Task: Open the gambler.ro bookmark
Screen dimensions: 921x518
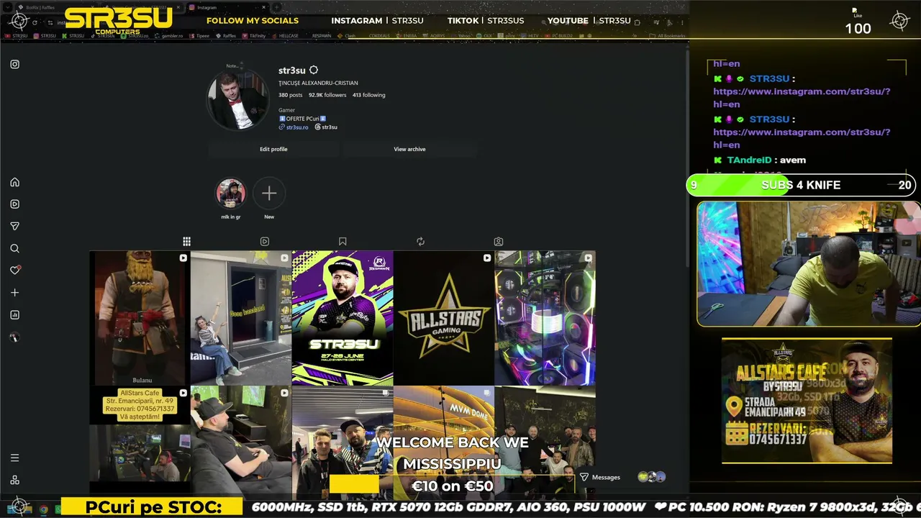Action: click(x=170, y=35)
